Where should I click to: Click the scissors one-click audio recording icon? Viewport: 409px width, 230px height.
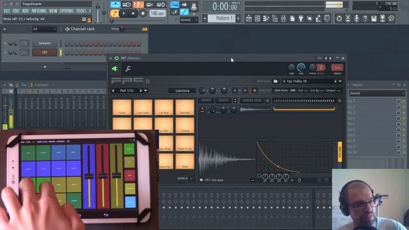pyautogui.click(x=348, y=19)
